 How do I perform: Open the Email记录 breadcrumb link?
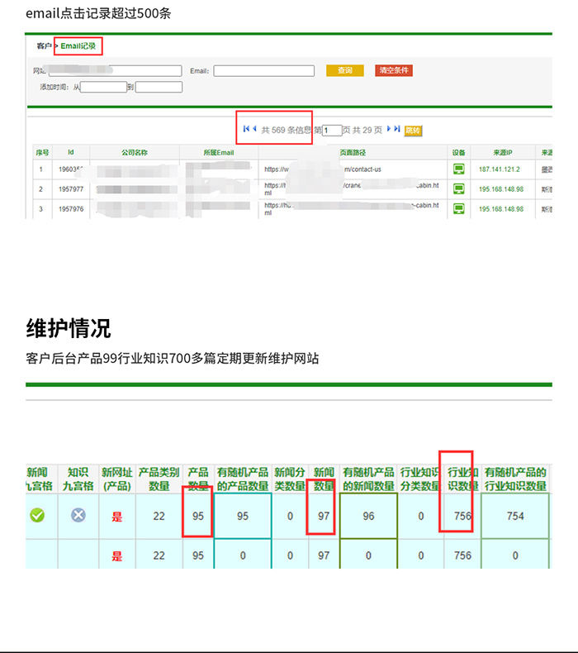click(x=78, y=45)
